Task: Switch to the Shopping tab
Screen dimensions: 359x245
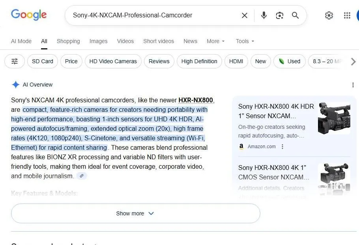Action: (68, 41)
